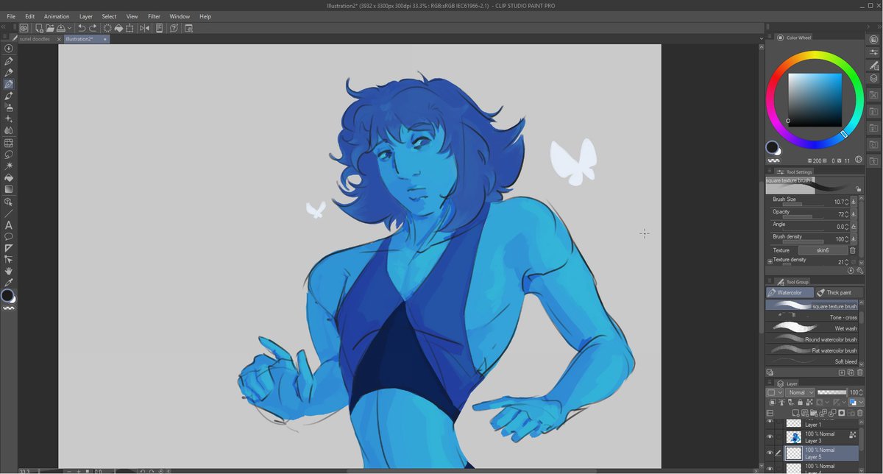Image resolution: width=883 pixels, height=474 pixels.
Task: Open the Edit menu
Action: pos(29,16)
